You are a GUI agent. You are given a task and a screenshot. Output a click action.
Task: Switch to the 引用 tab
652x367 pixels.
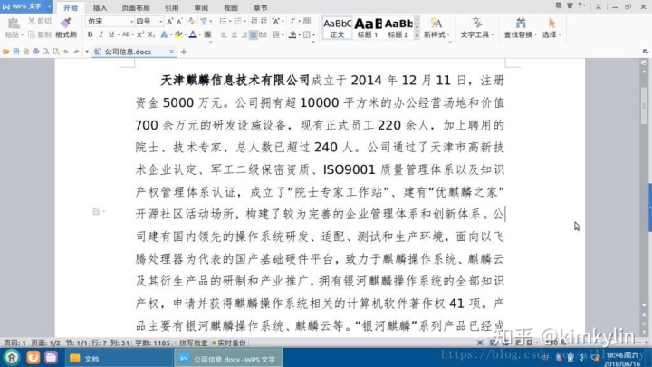pos(171,7)
